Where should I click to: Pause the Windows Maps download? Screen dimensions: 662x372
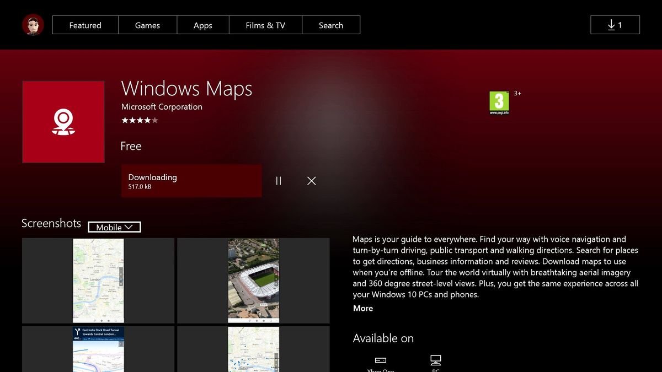[x=279, y=181]
